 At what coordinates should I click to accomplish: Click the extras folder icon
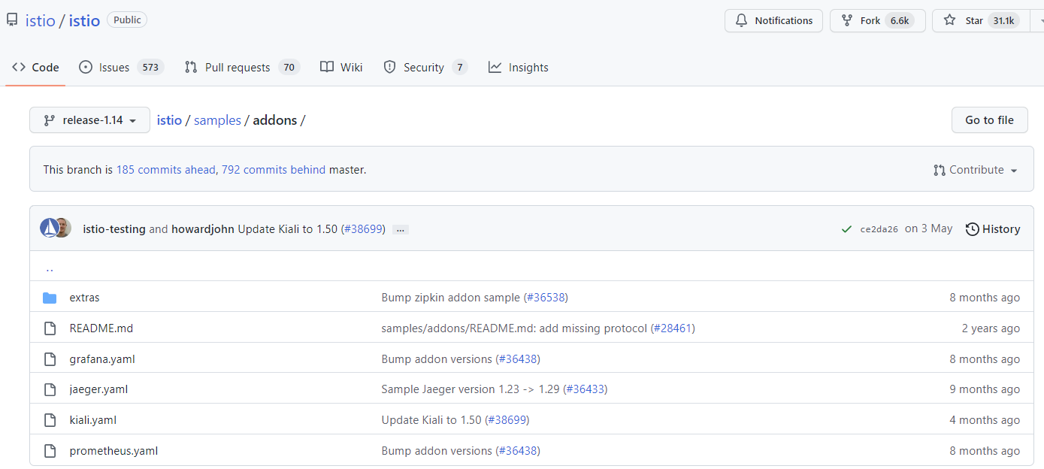click(50, 298)
